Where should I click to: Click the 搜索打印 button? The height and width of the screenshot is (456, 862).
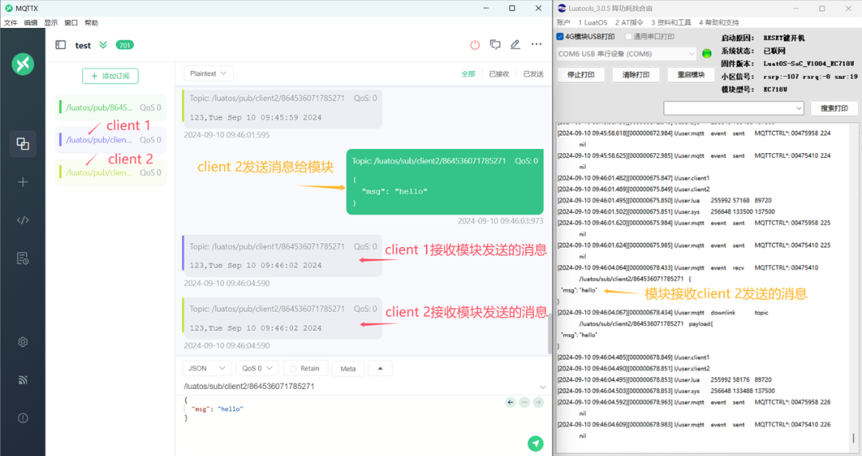(x=834, y=108)
